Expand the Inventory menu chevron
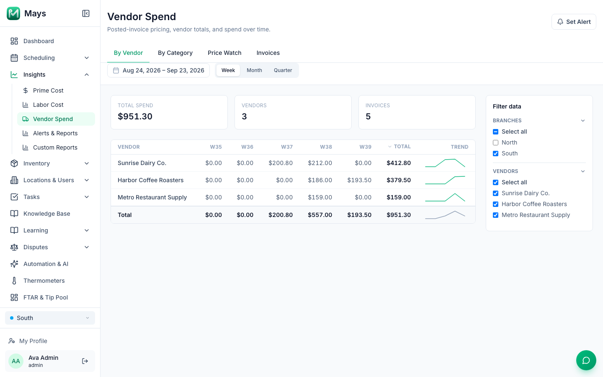Image resolution: width=603 pixels, height=377 pixels. [87, 163]
